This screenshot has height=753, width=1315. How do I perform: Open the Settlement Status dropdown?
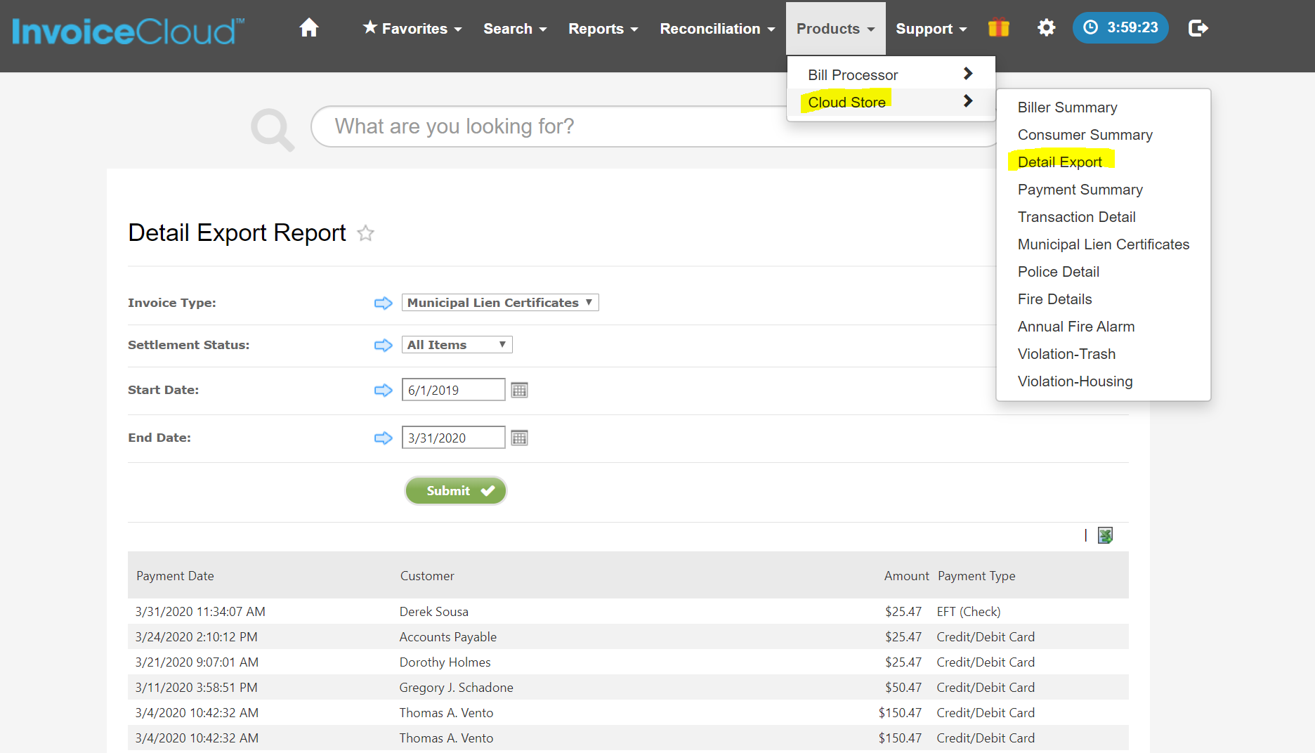tap(457, 345)
